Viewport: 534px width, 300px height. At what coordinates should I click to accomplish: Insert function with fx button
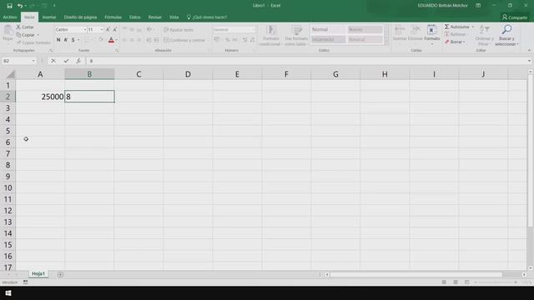click(78, 61)
